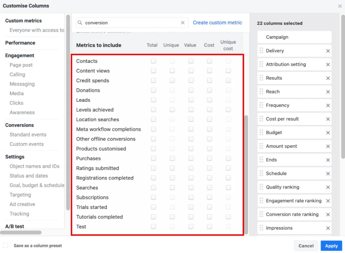Tick the Total checkbox for Test
Viewport: 345px width, 253px height.
tap(153, 226)
